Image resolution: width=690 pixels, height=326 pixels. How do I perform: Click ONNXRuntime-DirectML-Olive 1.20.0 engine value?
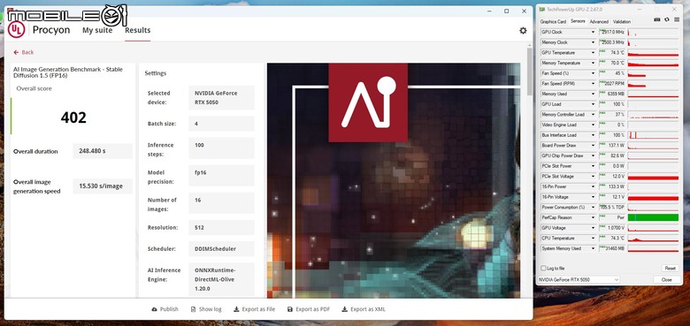[221, 279]
